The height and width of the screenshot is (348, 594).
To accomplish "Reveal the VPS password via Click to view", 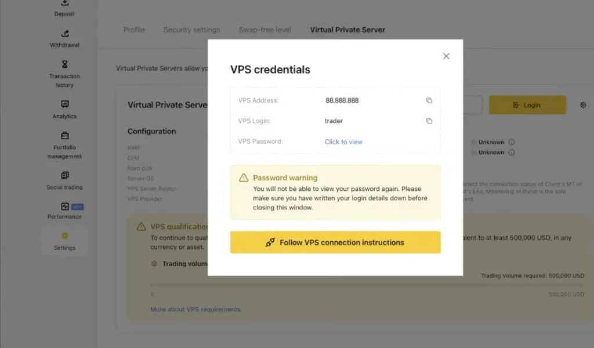I will point(343,141).
